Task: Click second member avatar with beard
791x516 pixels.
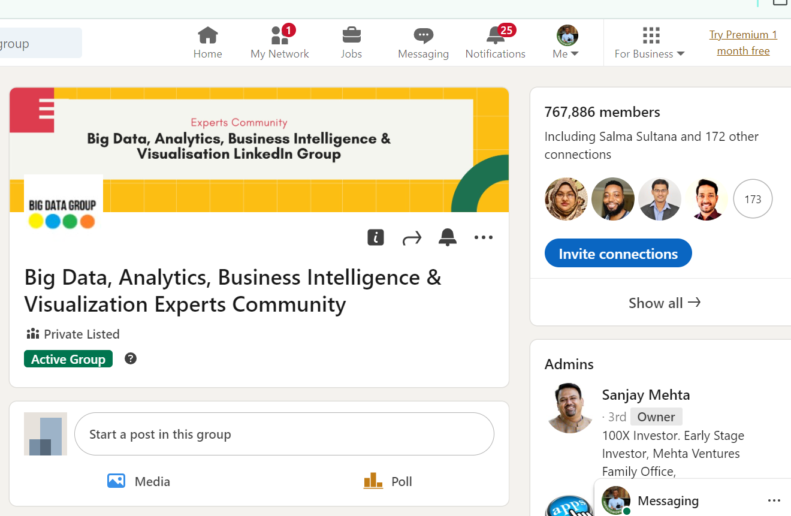Action: click(613, 199)
